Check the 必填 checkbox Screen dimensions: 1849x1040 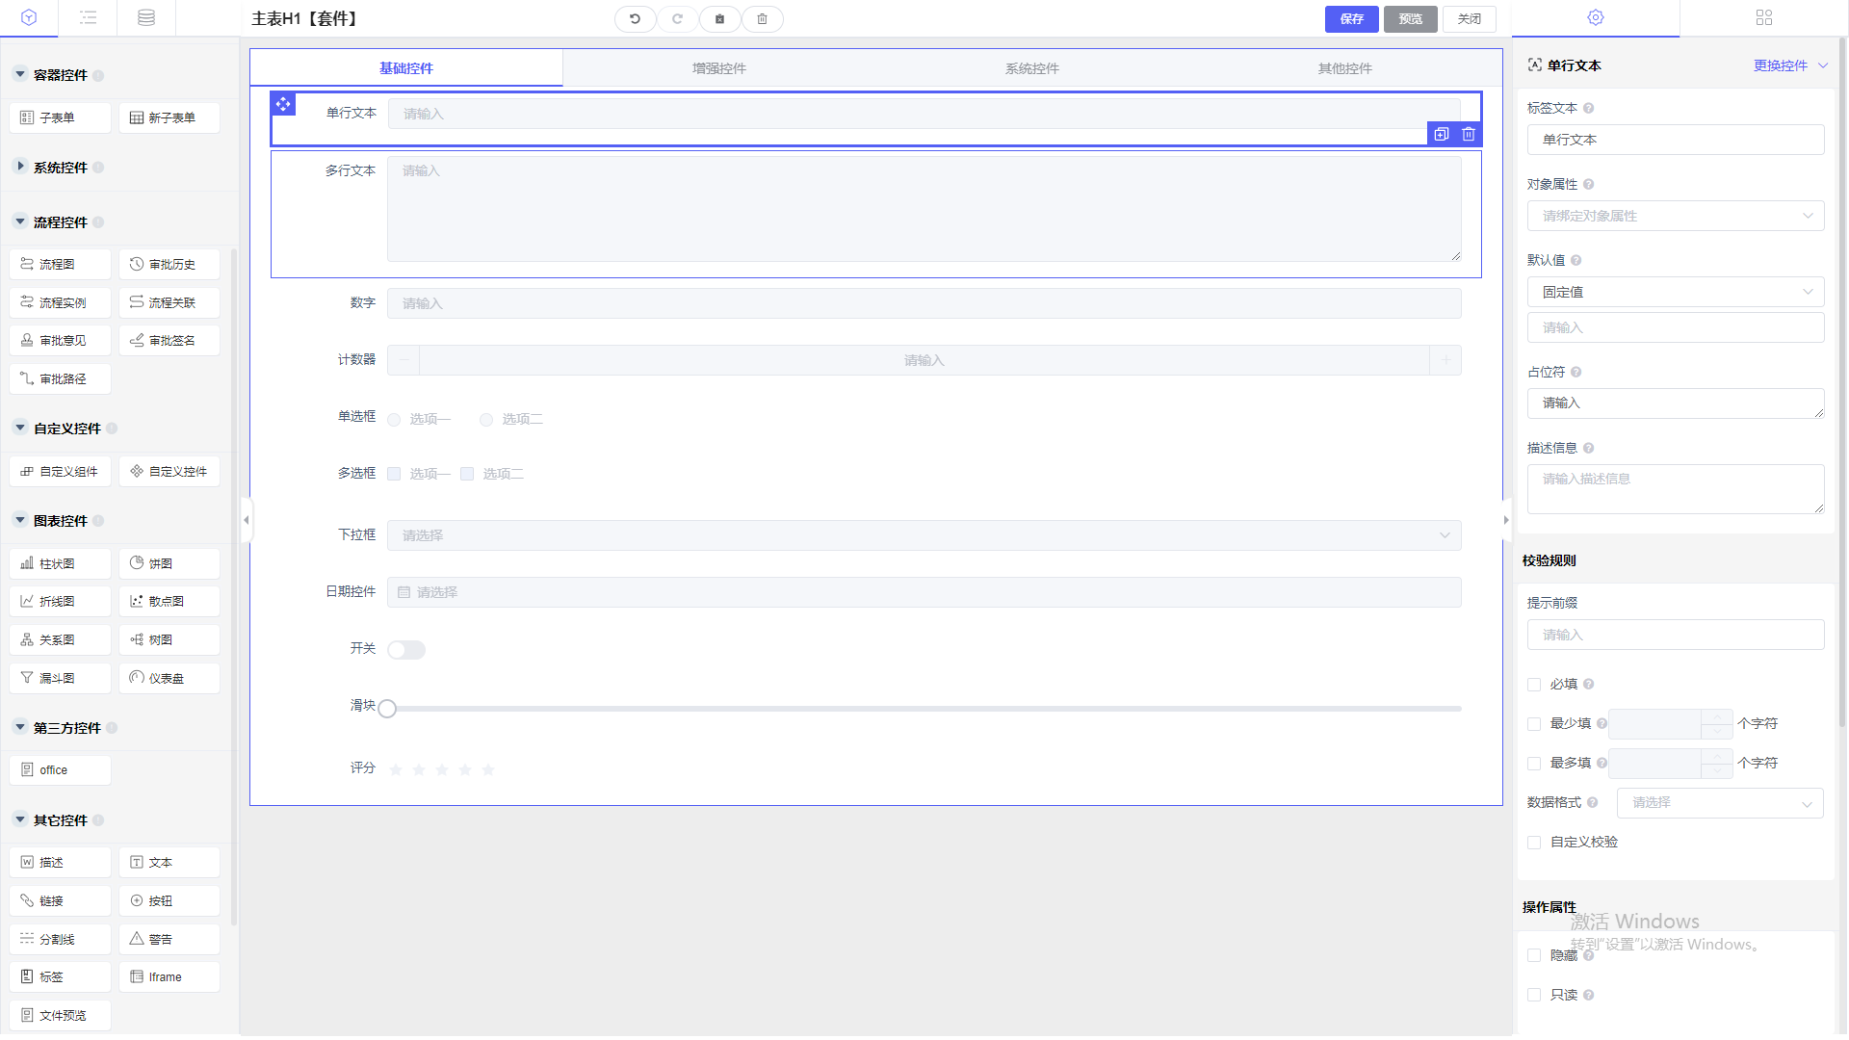point(1534,685)
